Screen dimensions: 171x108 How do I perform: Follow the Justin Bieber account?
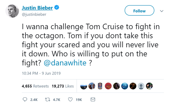click(139, 10)
